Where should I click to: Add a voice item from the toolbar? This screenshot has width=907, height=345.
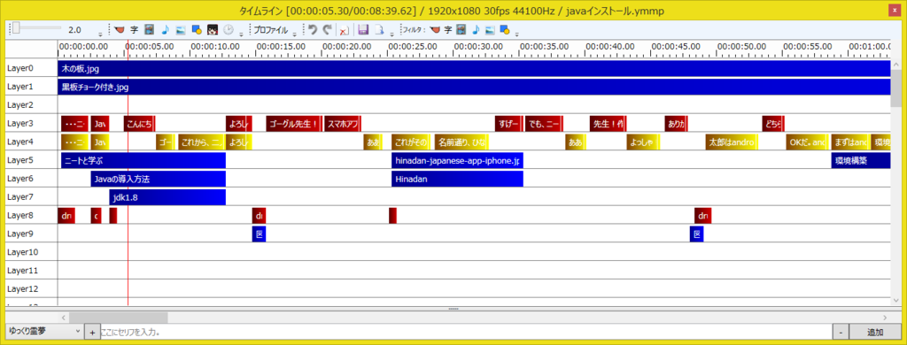click(120, 29)
